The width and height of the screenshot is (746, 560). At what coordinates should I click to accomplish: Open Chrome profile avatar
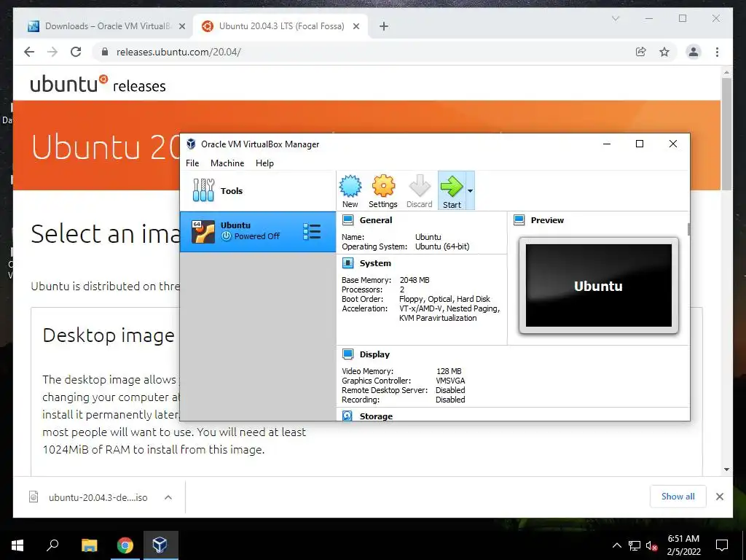pos(694,52)
